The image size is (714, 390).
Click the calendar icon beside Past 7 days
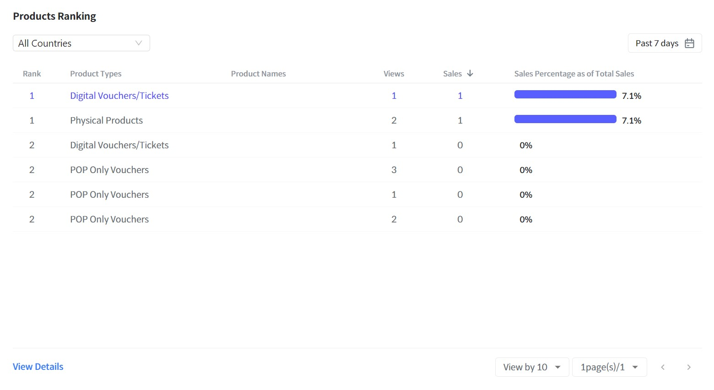pos(689,43)
